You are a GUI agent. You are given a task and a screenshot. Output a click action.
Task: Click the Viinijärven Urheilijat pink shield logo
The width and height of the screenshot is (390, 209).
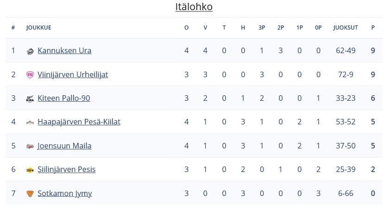(30, 75)
